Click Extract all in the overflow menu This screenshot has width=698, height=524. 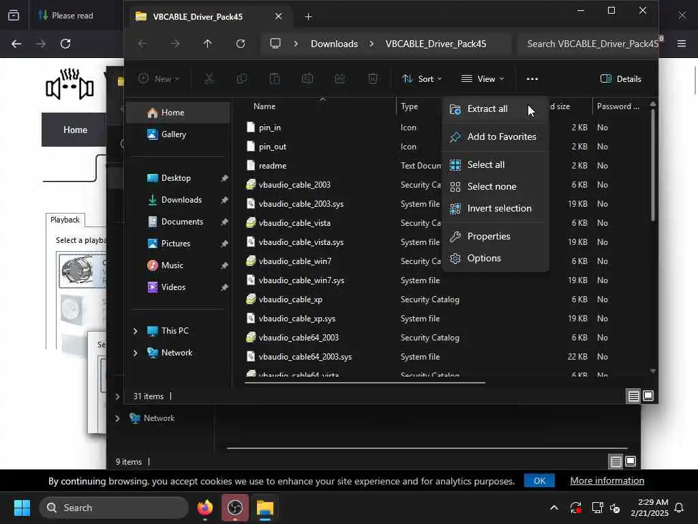click(x=495, y=108)
